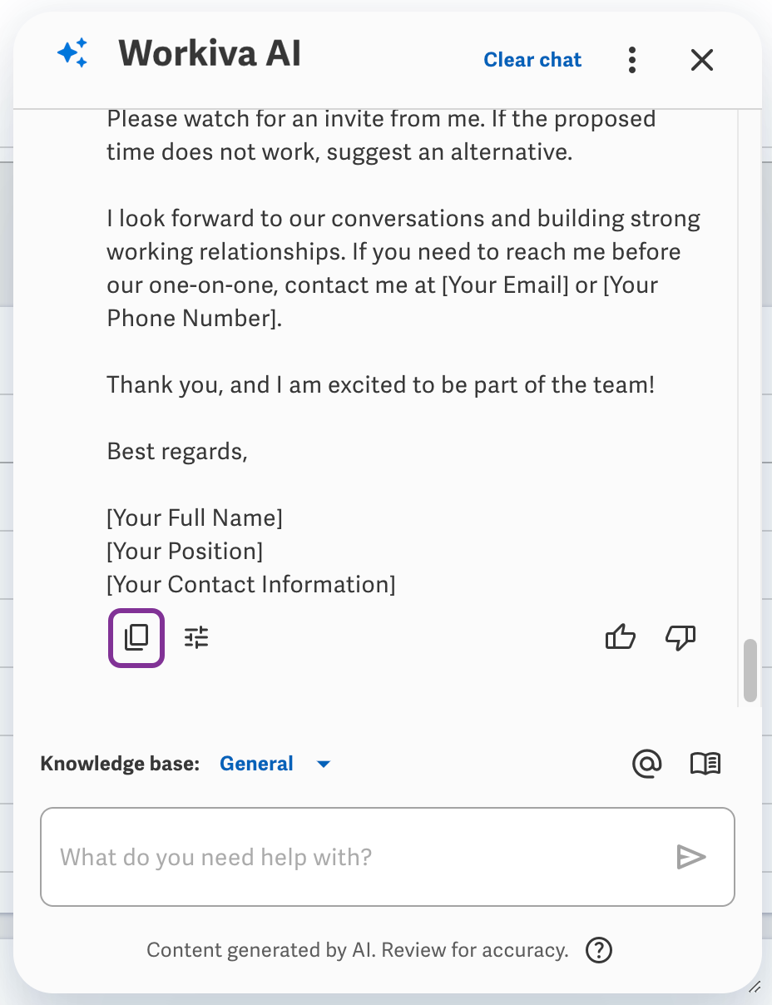This screenshot has height=1005, width=772.
Task: Give the response a thumbs up
Action: pyautogui.click(x=621, y=638)
